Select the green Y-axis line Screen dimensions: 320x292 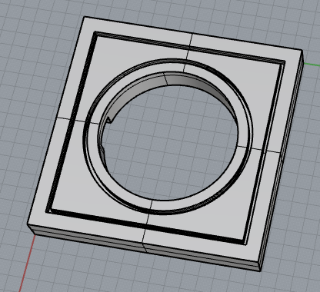tap(312, 65)
